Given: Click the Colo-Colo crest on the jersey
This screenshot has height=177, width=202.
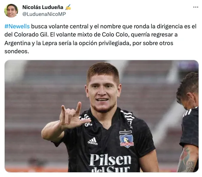Looking at the screenshot, I should pyautogui.click(x=126, y=139).
